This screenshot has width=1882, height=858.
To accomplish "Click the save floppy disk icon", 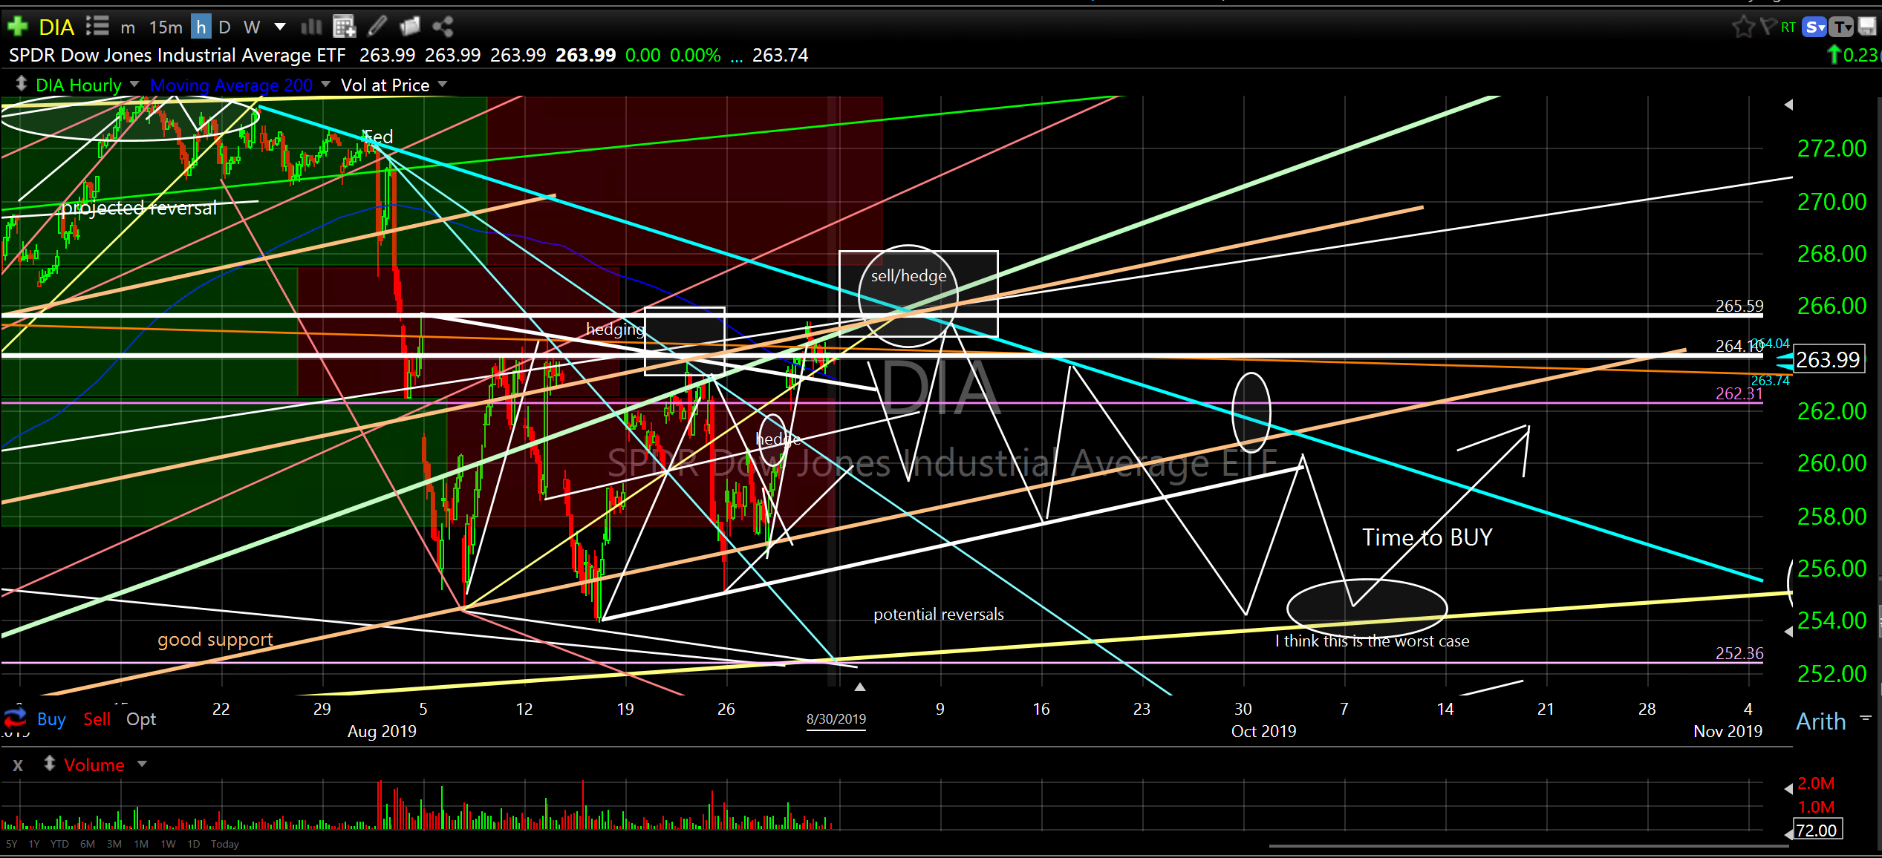I will click(1867, 27).
